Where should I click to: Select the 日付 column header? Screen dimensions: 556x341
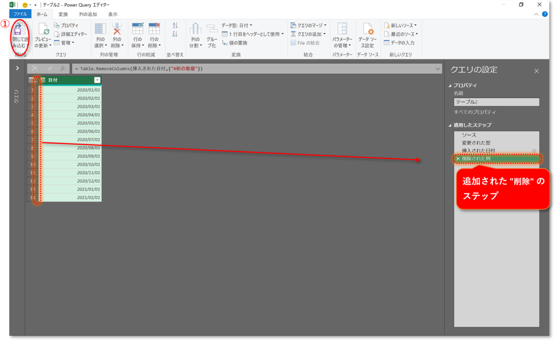coord(69,80)
